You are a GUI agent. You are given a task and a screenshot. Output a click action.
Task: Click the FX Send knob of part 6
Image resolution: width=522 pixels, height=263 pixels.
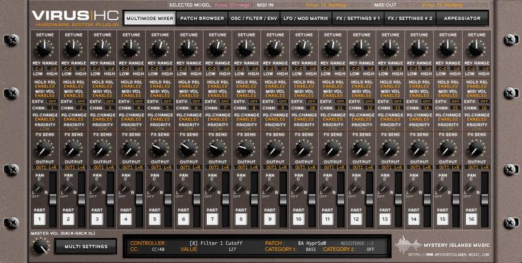[x=188, y=148]
